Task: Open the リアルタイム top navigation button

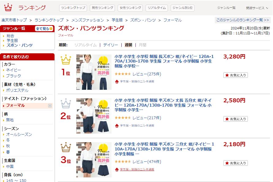Action: 157,8
